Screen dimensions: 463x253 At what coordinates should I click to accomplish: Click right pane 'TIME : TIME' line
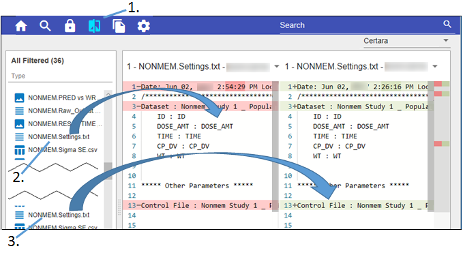click(x=335, y=136)
